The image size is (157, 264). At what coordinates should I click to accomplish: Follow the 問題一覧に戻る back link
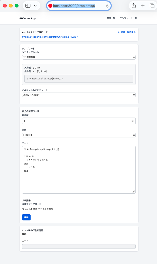coord(127,32)
